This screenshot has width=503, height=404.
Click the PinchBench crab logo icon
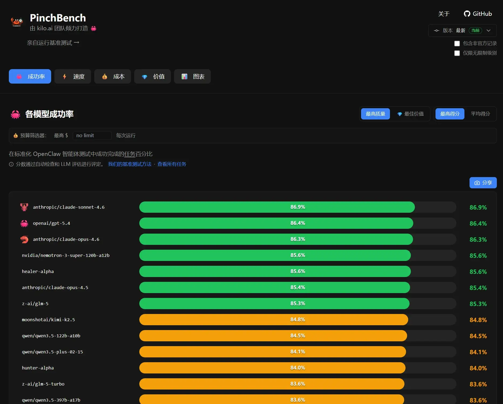coord(17,21)
